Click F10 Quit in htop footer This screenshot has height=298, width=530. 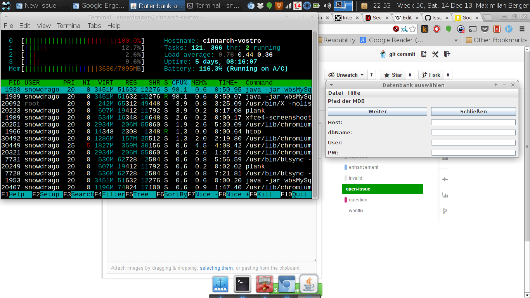(x=296, y=194)
